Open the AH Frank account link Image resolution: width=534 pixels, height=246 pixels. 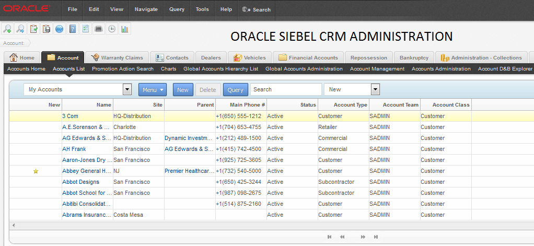point(74,149)
